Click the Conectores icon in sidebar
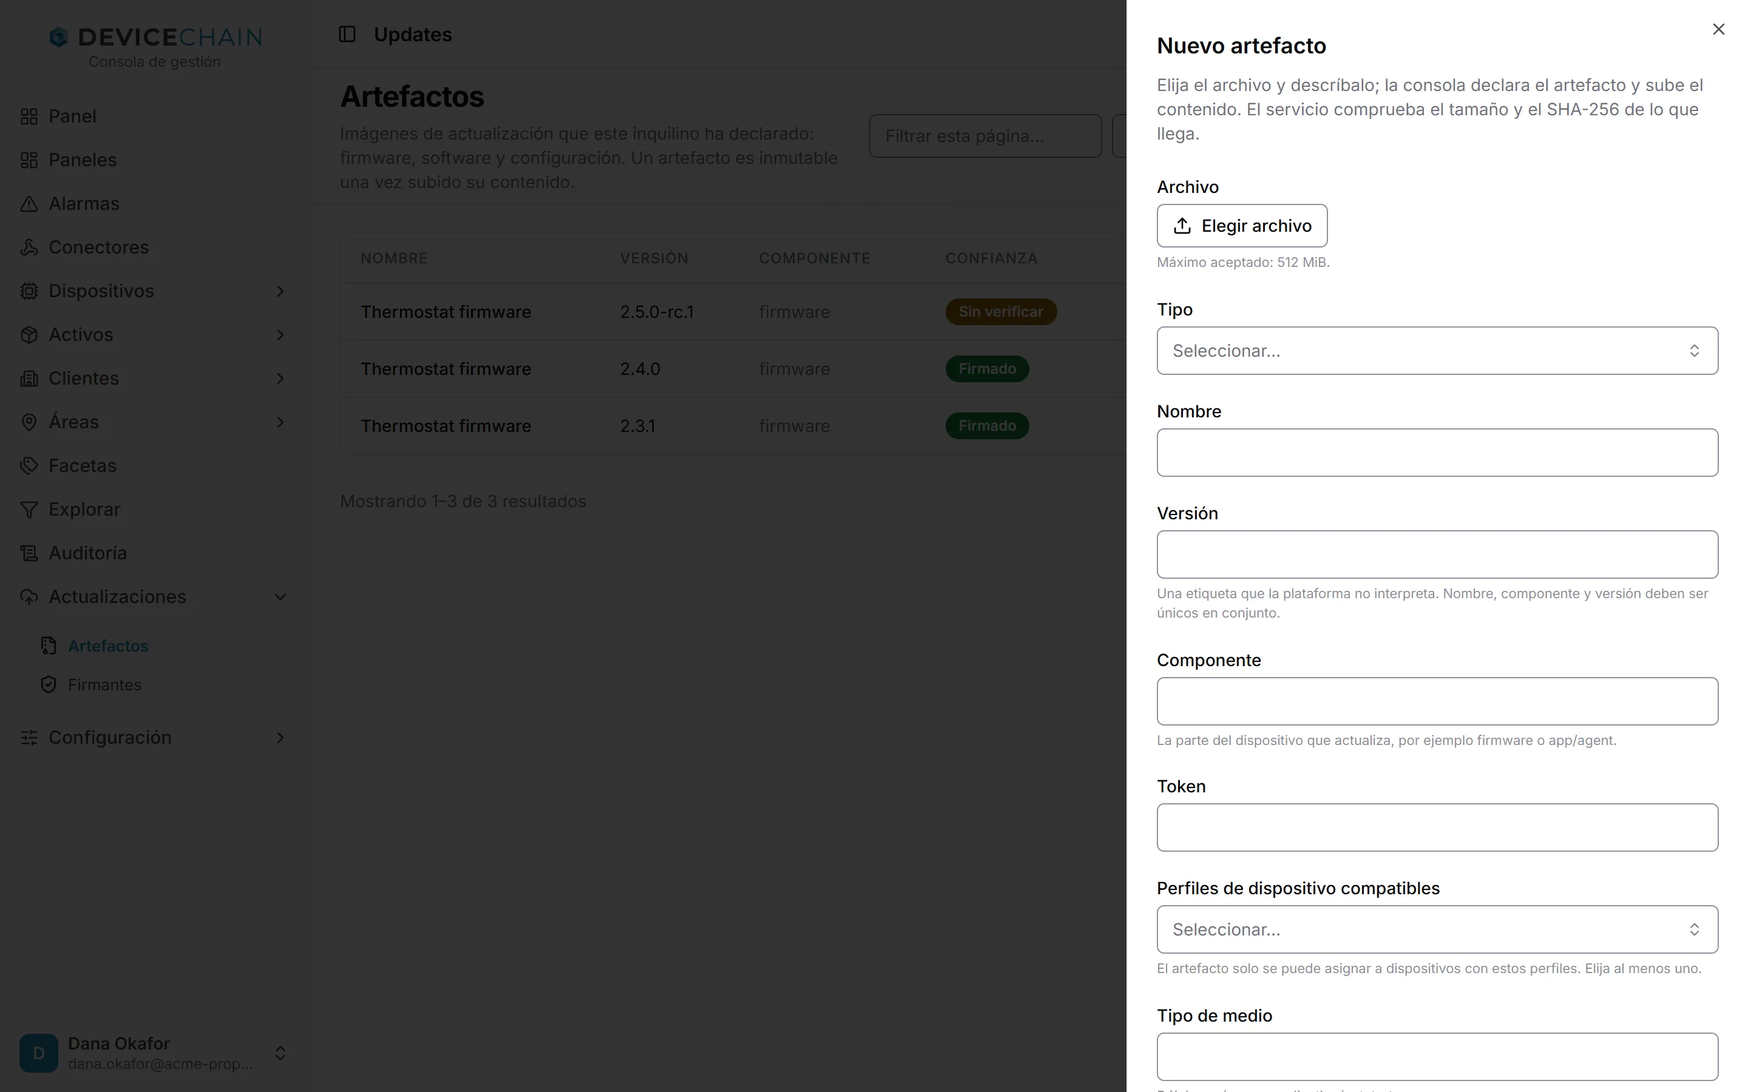The width and height of the screenshot is (1748, 1092). pyautogui.click(x=29, y=248)
